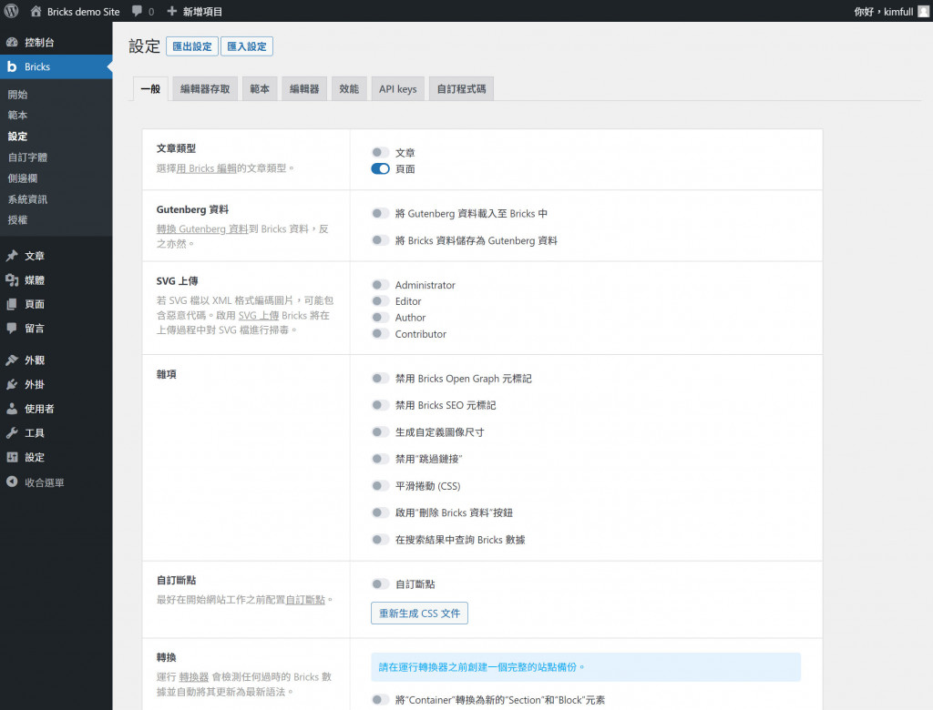Switch to the 範本 tab

260,88
